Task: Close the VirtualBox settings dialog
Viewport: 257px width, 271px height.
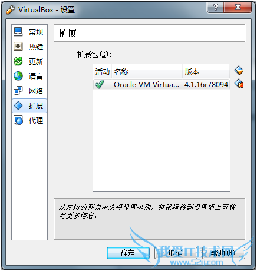Action: [238, 8]
